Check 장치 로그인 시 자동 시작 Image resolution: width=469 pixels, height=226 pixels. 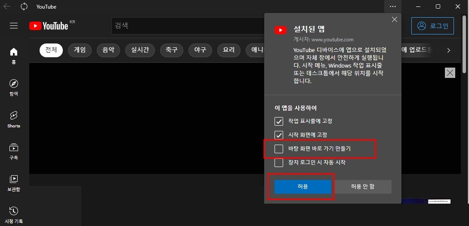coord(279,163)
